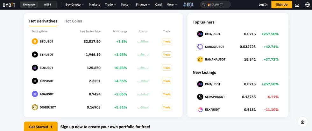312x131 pixels.
Task: Expand the Buy Crypto dropdown menu
Action: (x=74, y=5)
